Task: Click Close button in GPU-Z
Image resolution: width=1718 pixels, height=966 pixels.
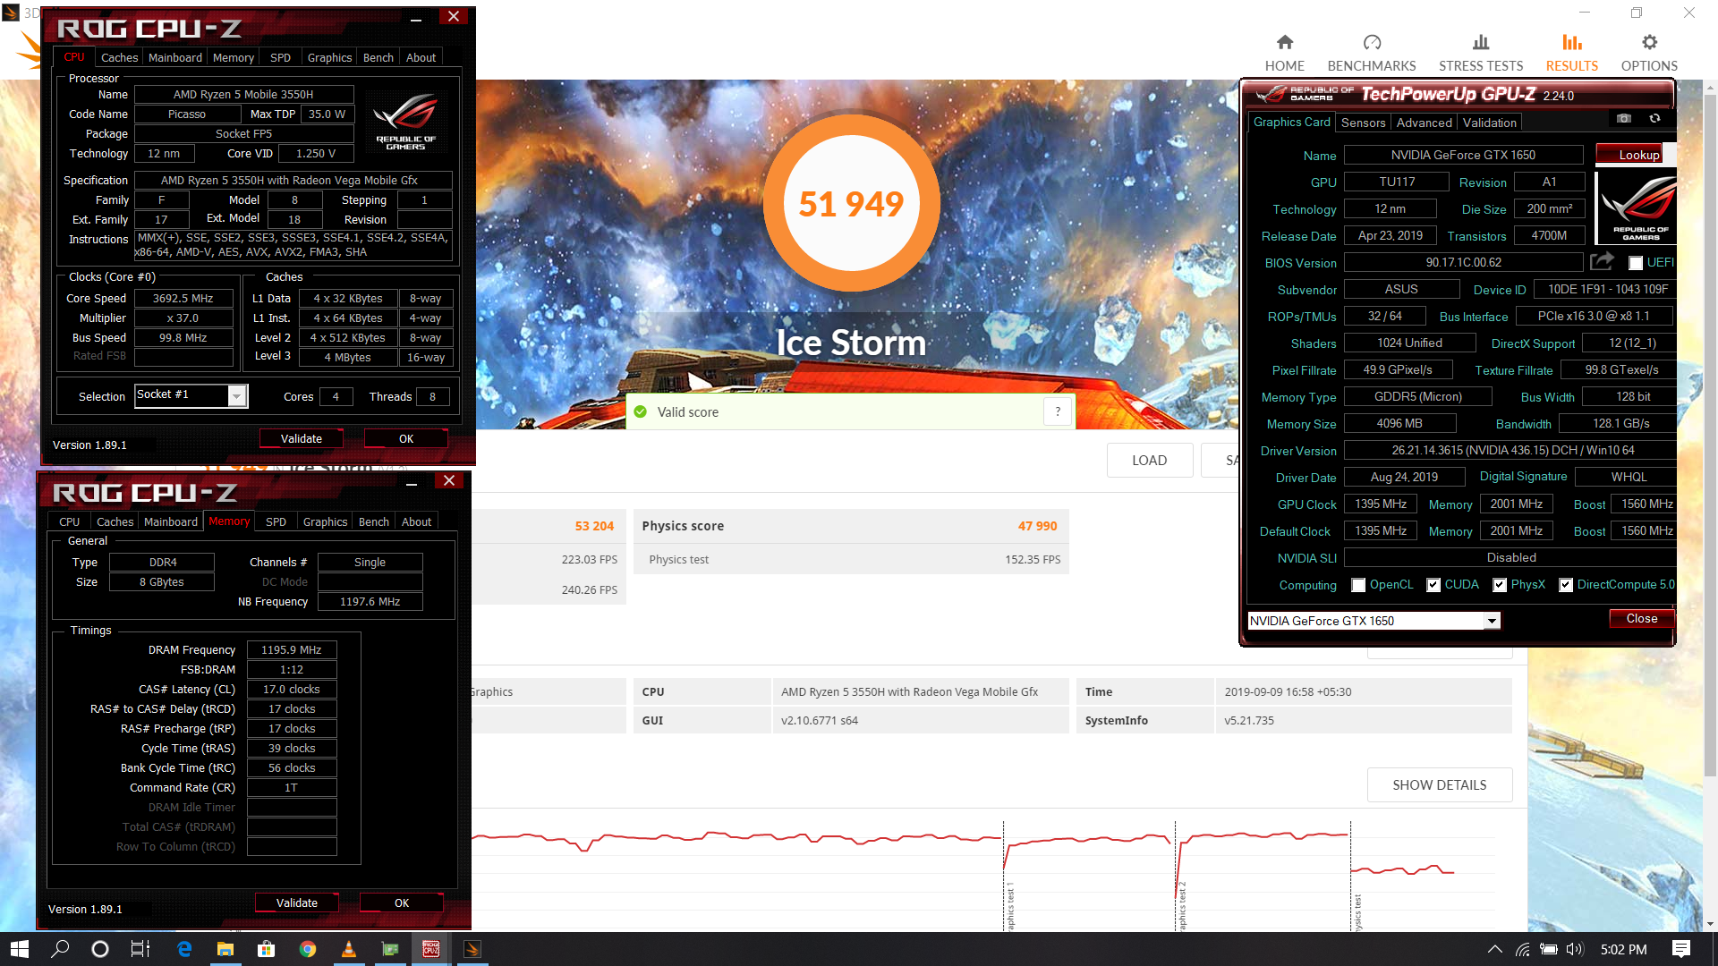Action: click(1641, 619)
